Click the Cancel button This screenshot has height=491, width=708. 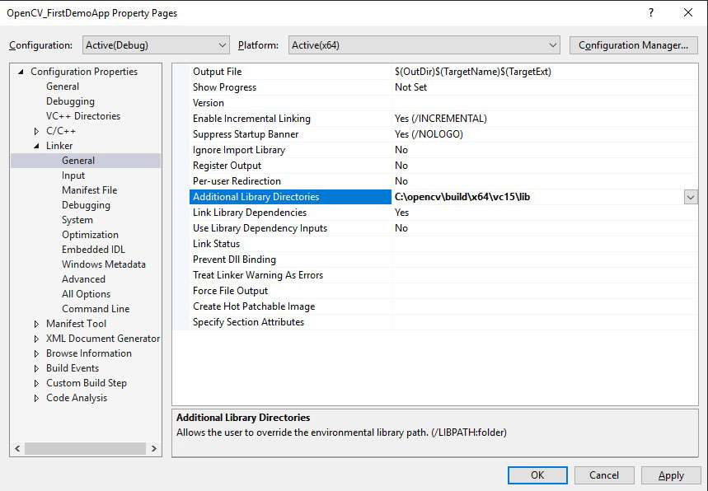[604, 475]
